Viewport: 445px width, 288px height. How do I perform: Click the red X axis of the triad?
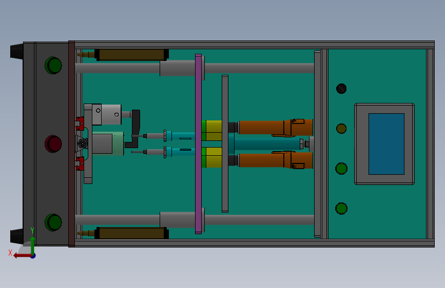point(23,256)
